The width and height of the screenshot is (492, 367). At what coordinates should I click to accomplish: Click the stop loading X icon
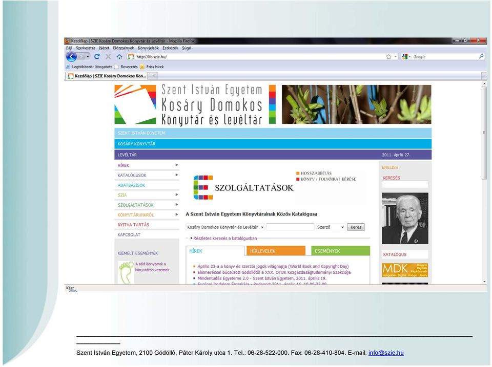(x=108, y=57)
